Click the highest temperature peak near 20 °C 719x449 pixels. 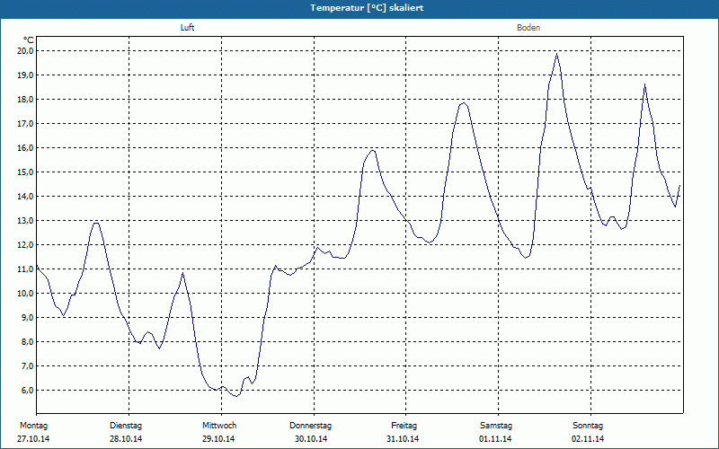[x=556, y=54]
